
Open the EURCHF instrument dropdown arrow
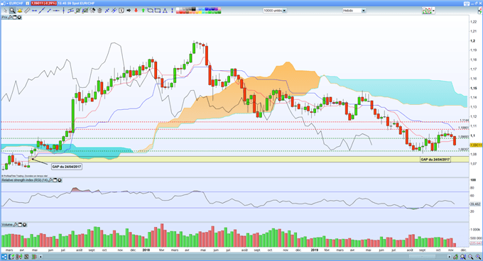pyautogui.click(x=7, y=4)
